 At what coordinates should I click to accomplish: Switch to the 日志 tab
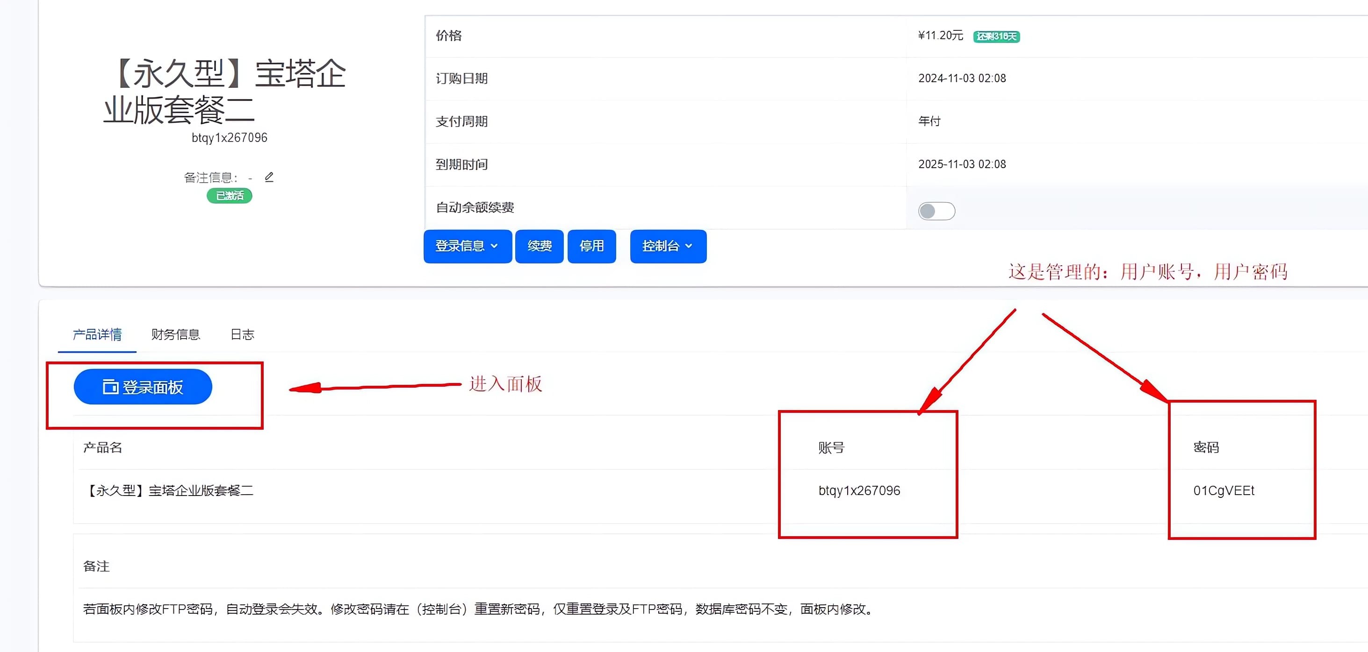(242, 334)
